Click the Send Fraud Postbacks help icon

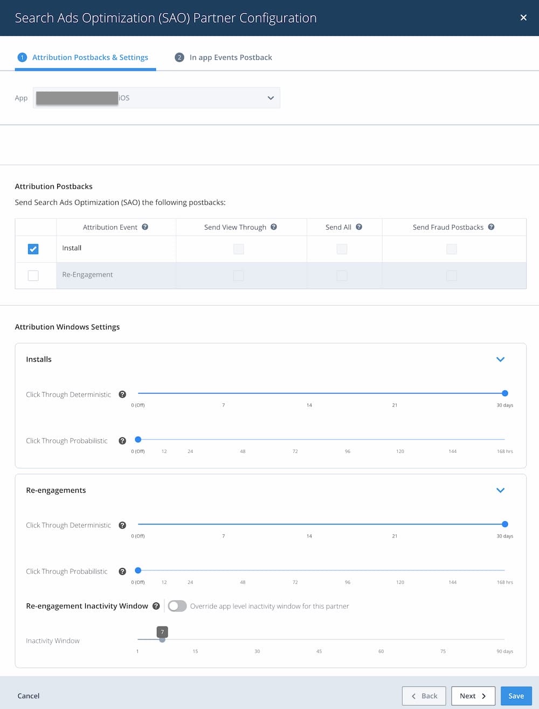point(491,227)
